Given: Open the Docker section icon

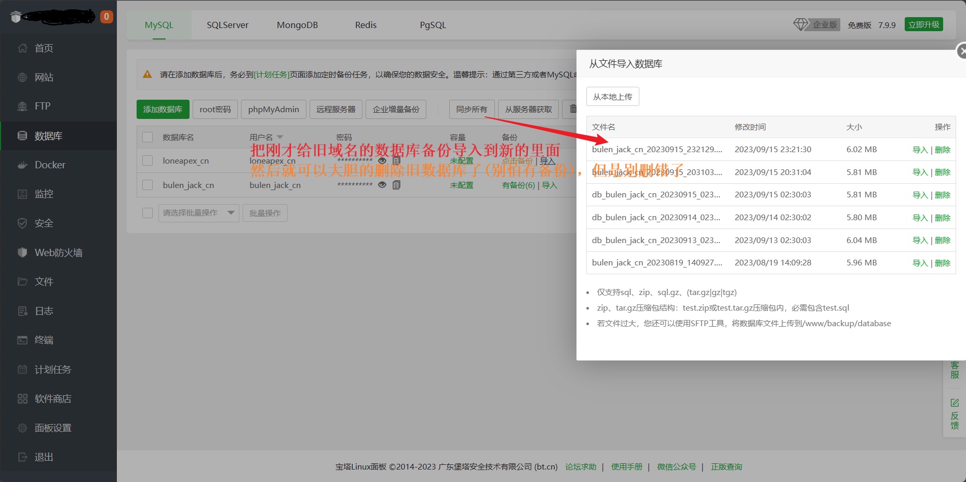Looking at the screenshot, I should pyautogui.click(x=22, y=165).
